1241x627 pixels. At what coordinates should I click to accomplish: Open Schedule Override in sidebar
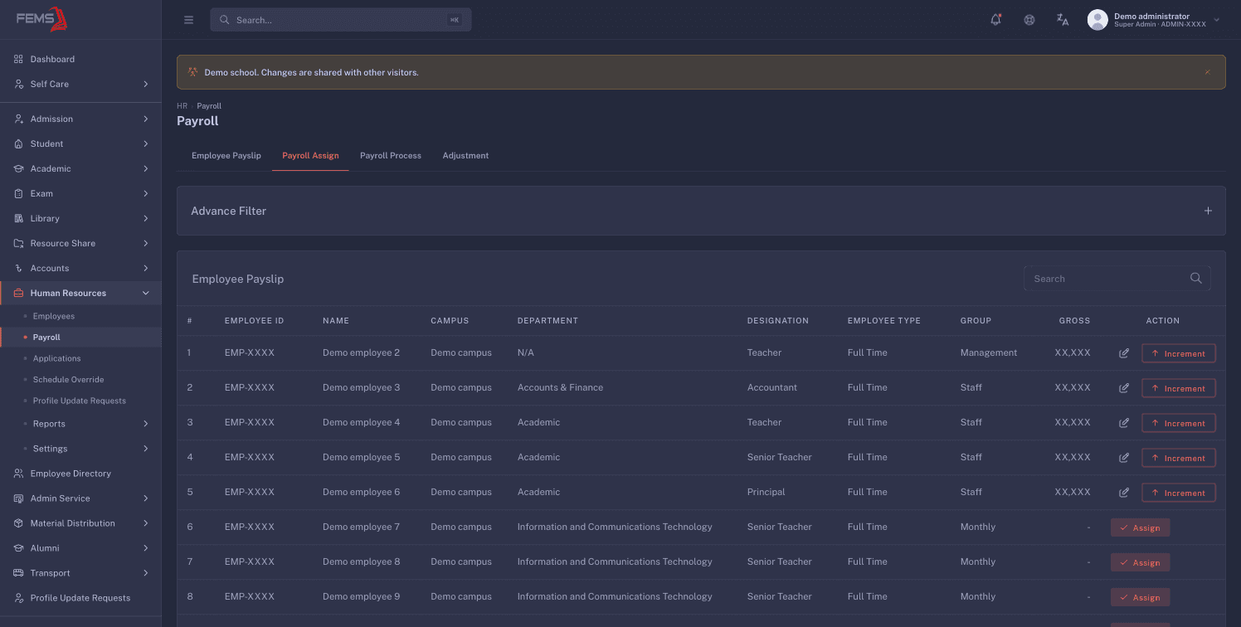(x=68, y=379)
